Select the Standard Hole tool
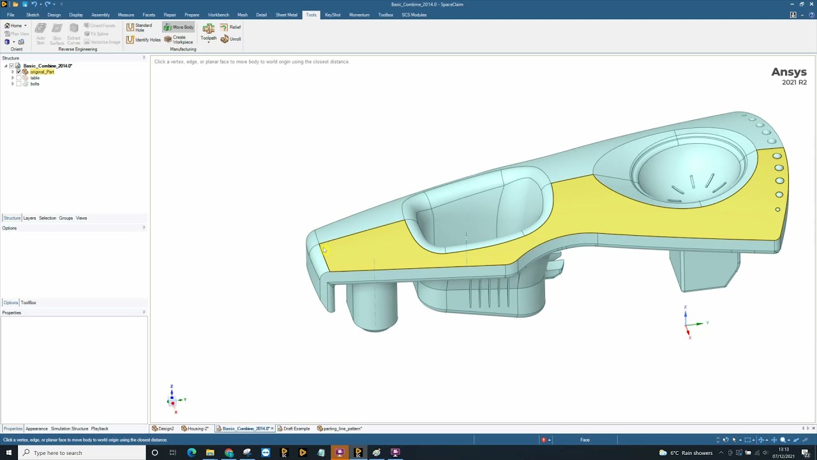Screen dimensions: 817x460 pyautogui.click(x=139, y=27)
